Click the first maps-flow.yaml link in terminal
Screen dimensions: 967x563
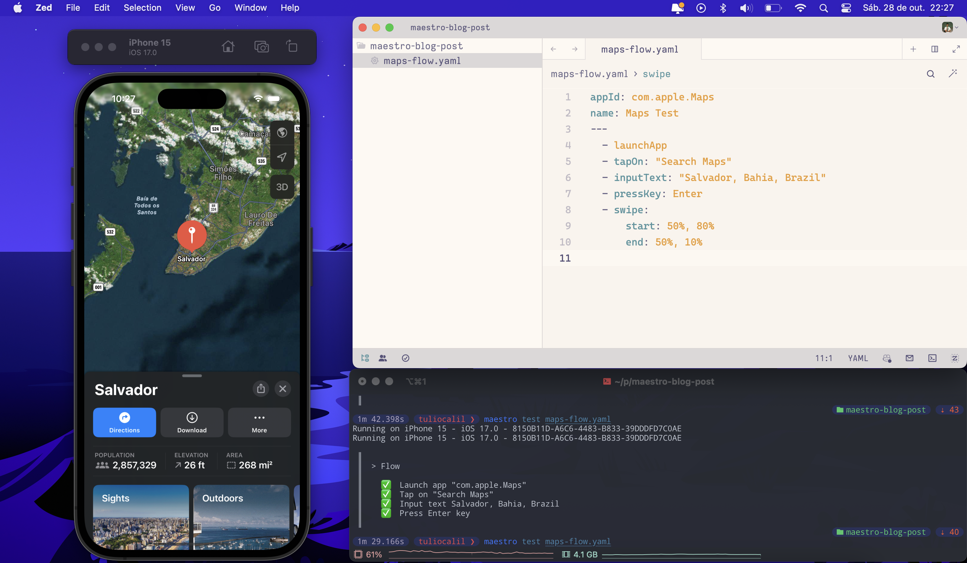578,419
